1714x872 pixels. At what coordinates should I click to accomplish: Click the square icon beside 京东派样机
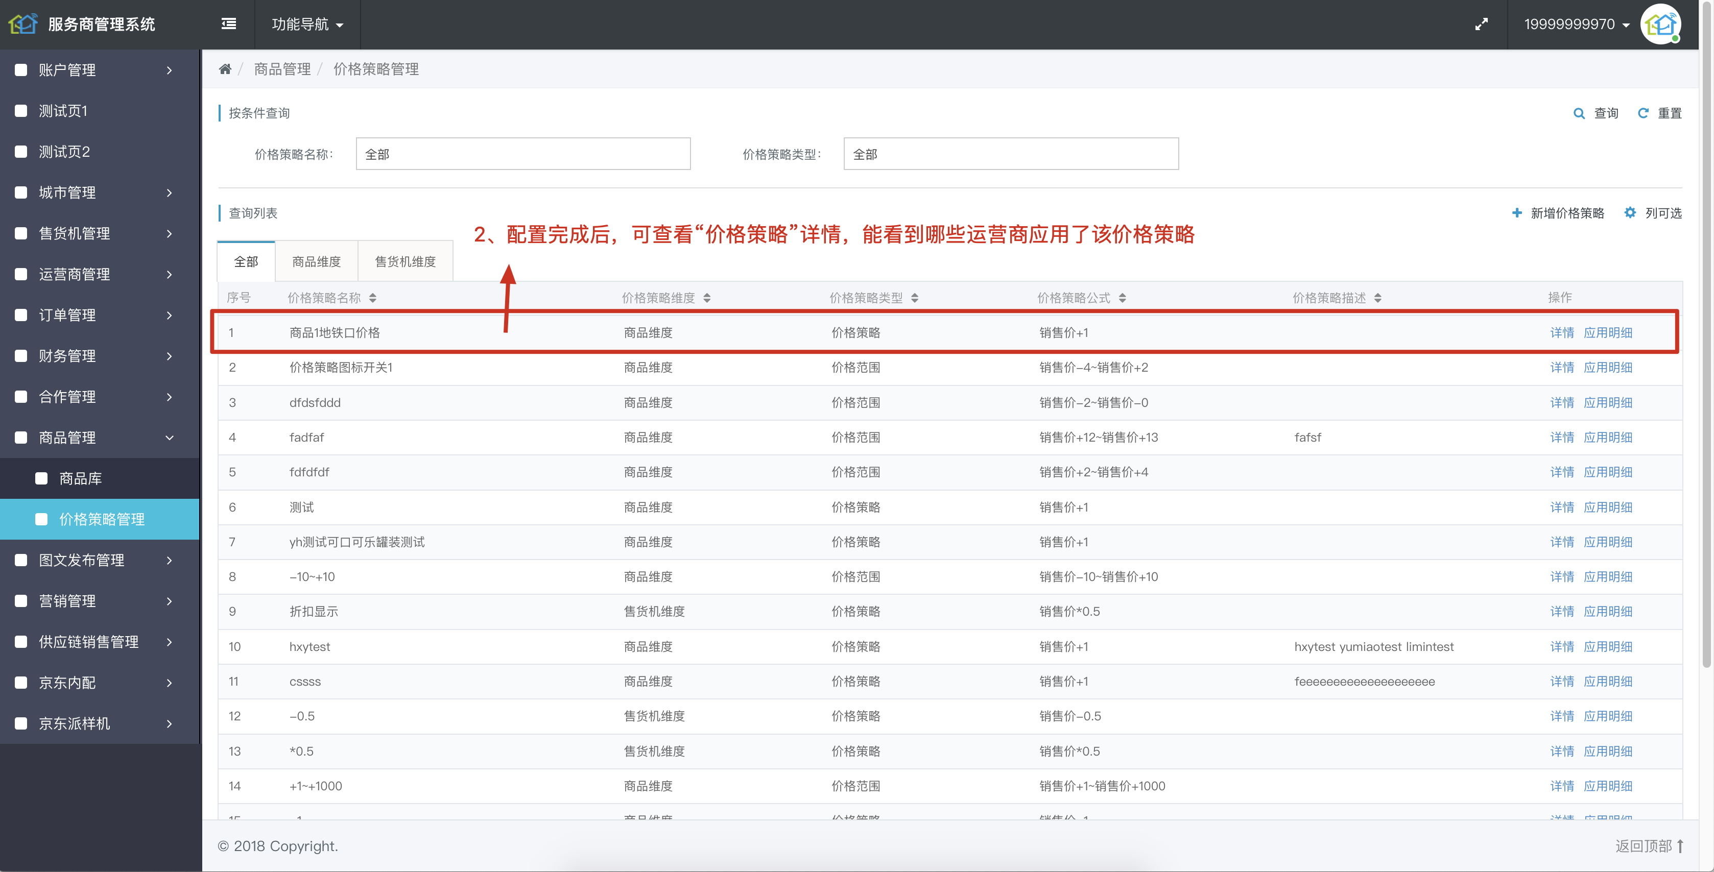pyautogui.click(x=21, y=723)
